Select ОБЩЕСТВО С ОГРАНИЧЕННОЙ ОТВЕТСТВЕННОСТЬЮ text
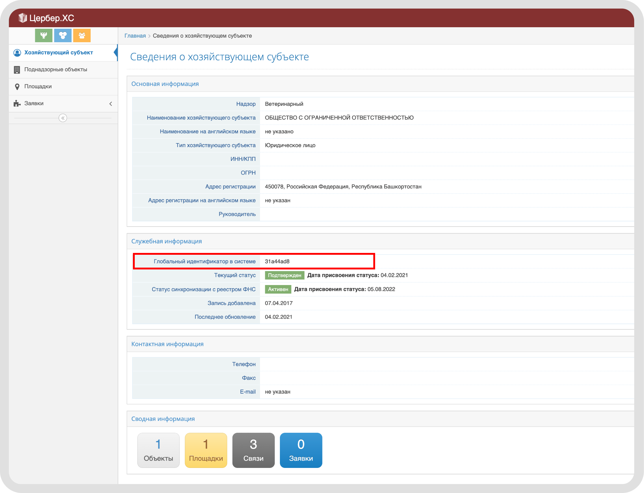Viewport: 644px width, 493px height. [x=339, y=118]
